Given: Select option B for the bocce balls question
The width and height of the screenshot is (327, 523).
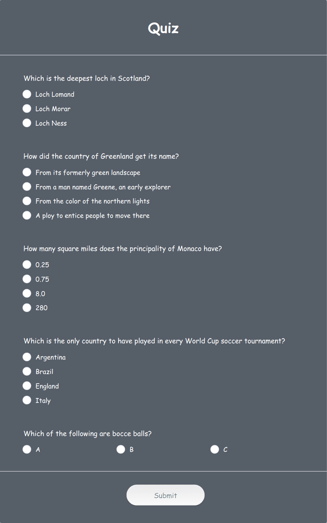Looking at the screenshot, I should click(121, 449).
